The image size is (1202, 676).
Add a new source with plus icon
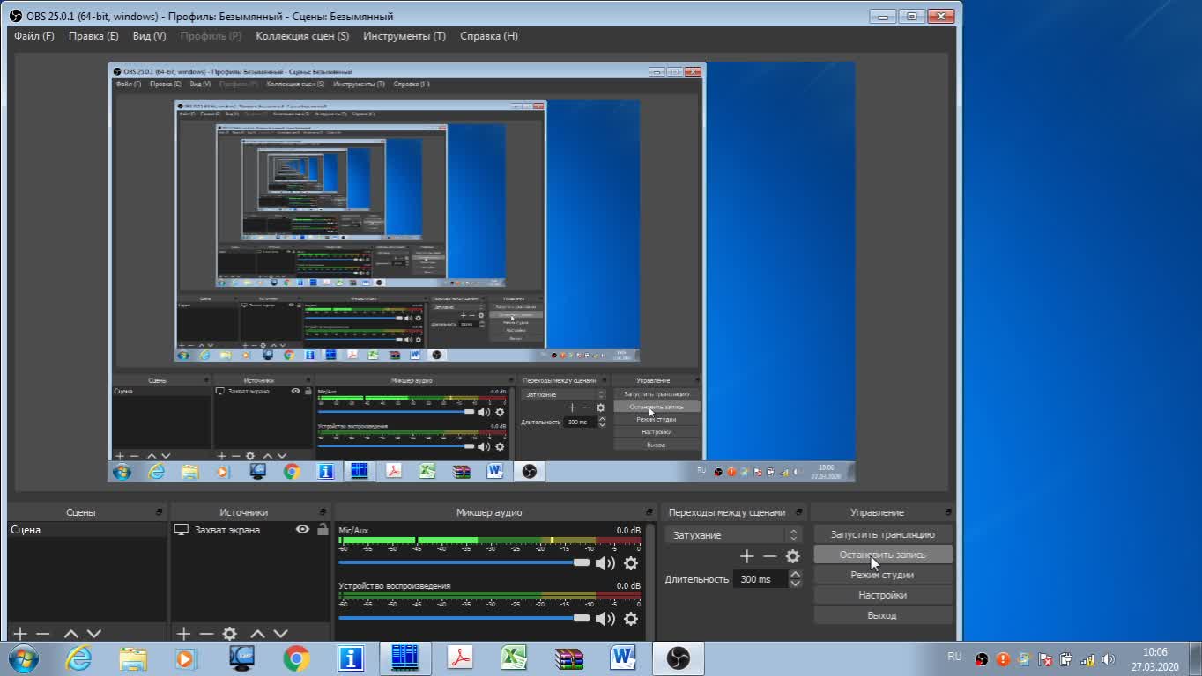click(x=183, y=634)
